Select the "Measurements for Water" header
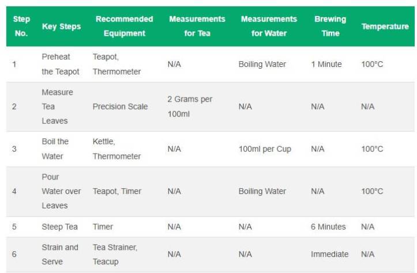 (268, 27)
